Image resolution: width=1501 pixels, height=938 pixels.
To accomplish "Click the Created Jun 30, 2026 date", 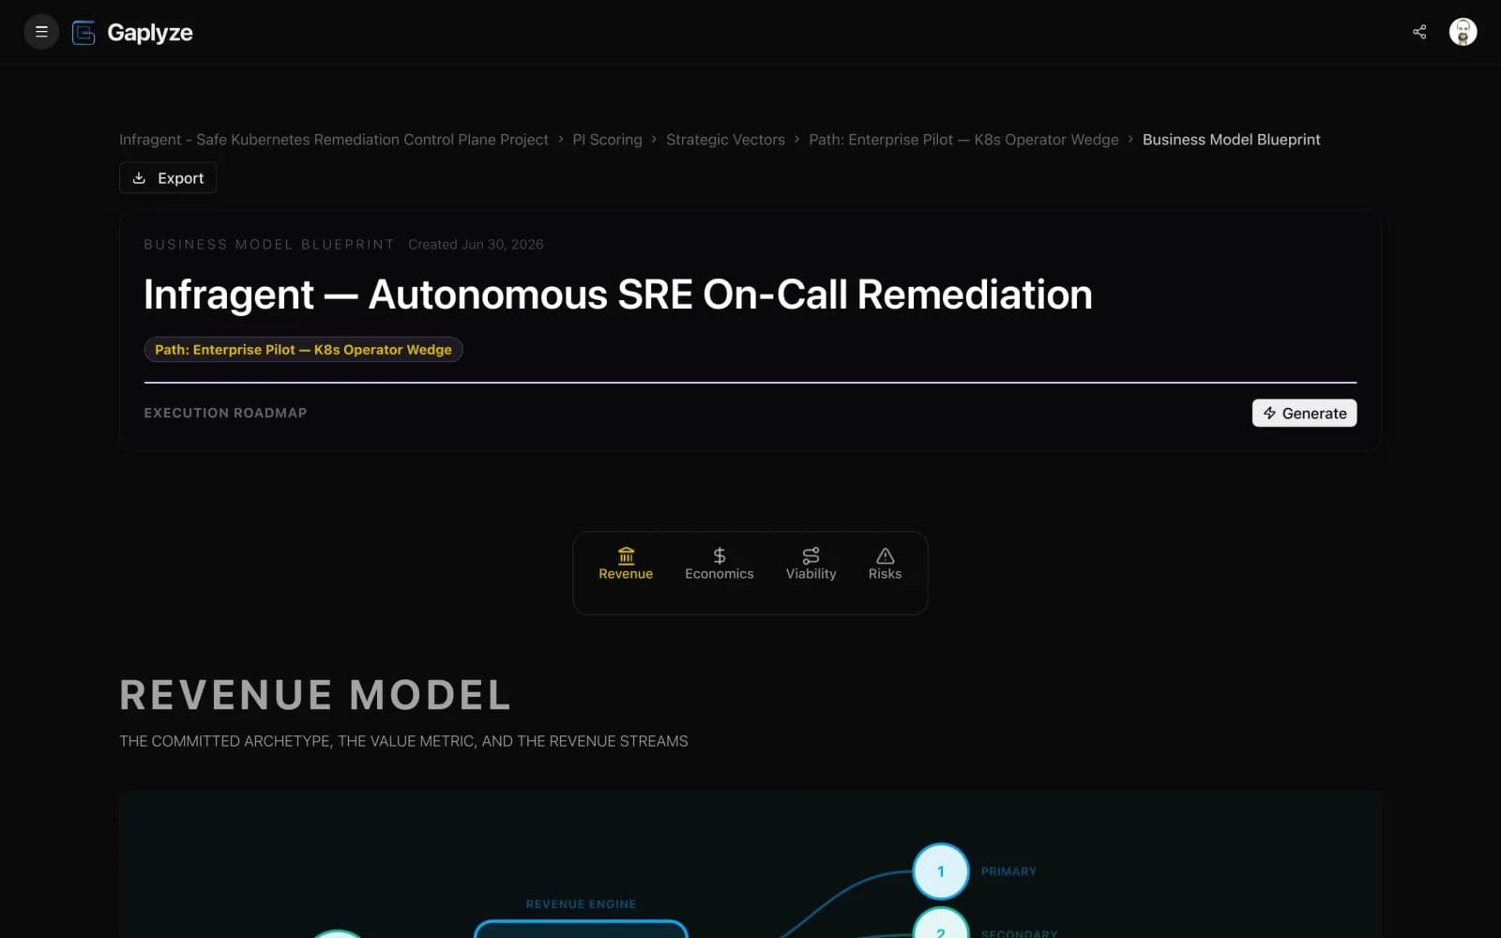I will click(x=476, y=245).
